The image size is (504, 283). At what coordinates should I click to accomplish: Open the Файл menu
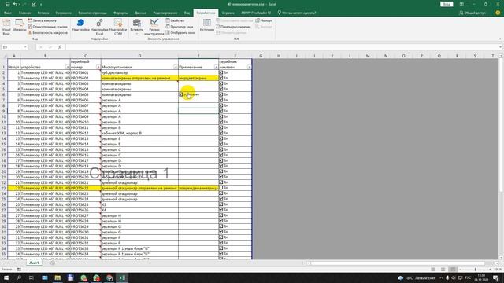coord(8,13)
